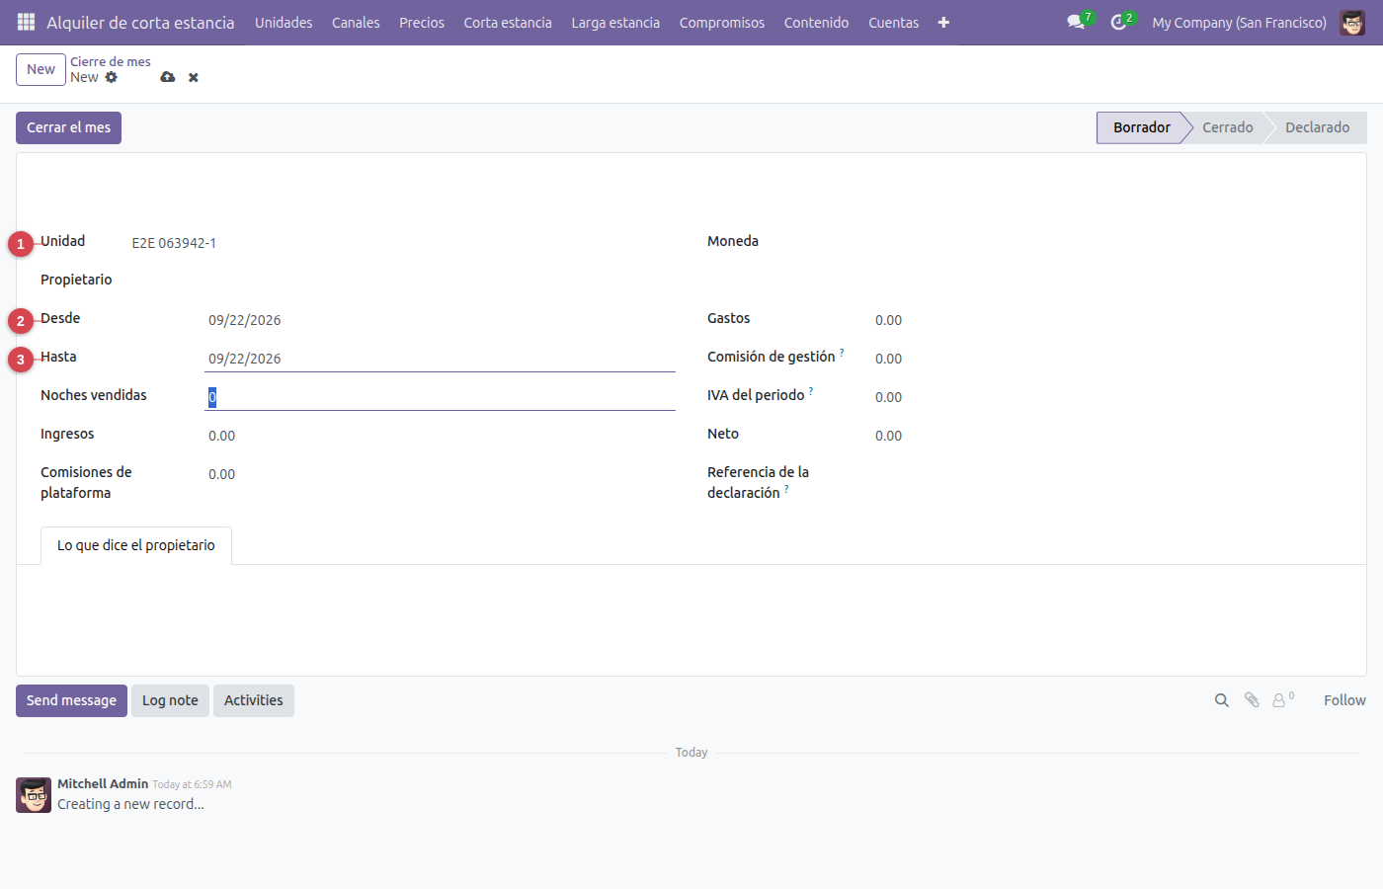The height and width of the screenshot is (889, 1383).
Task: Open the Corta estancia menu
Action: point(508,22)
